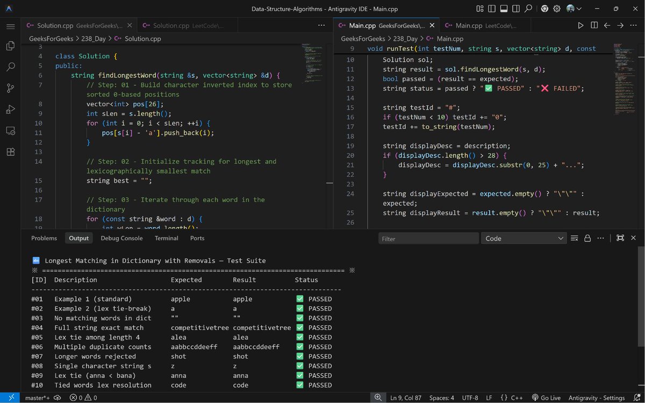645x403 pixels.
Task: Click 238_Day breadcrumb in left editor
Action: click(x=94, y=39)
